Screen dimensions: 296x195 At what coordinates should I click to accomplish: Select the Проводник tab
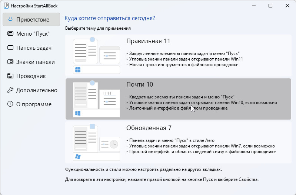(31, 76)
